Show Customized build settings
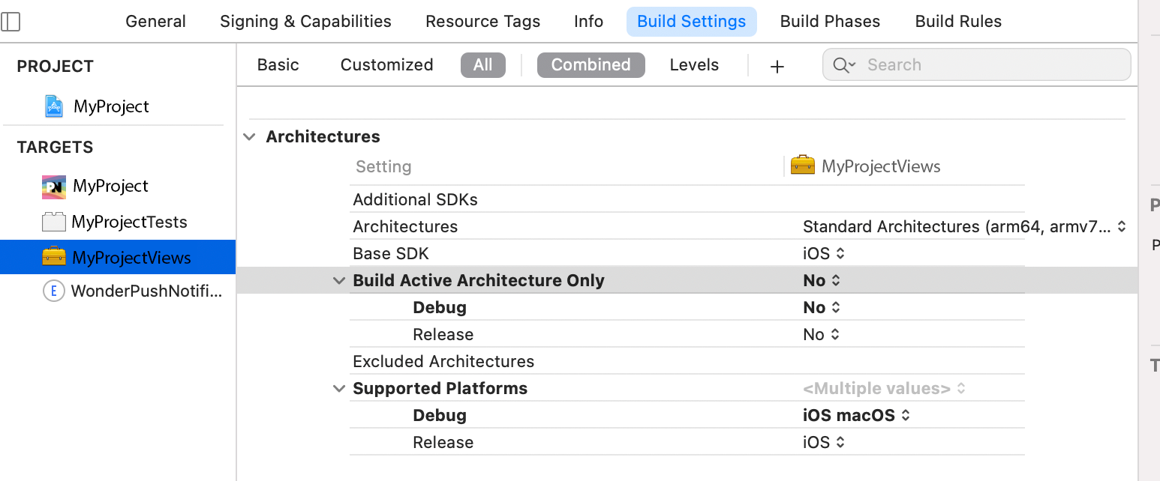Viewport: 1160px width, 481px height. tap(386, 65)
